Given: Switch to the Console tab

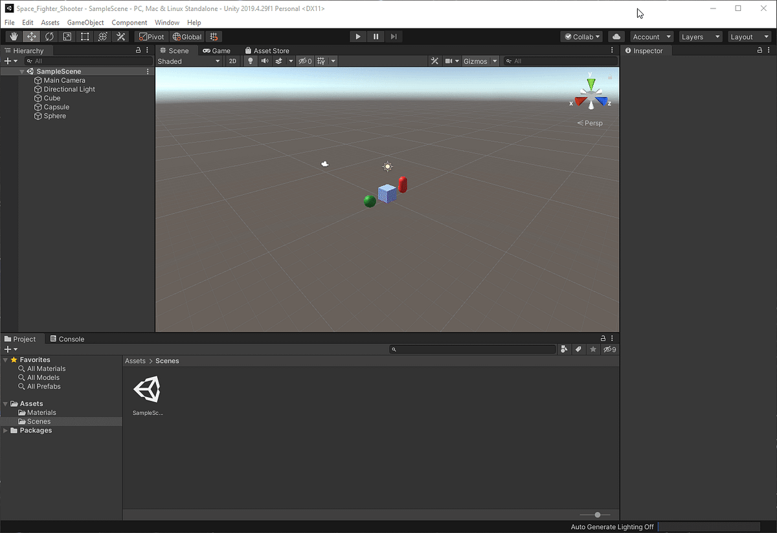Looking at the screenshot, I should click(67, 339).
